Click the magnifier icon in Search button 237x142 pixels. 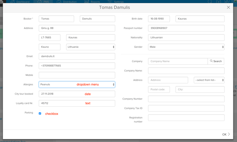click(211, 61)
